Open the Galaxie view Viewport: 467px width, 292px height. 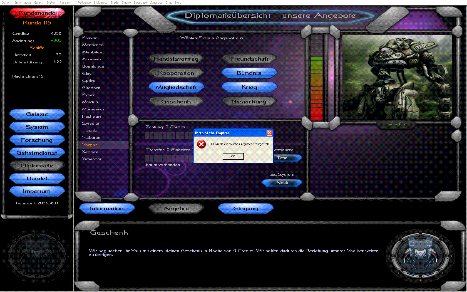click(x=37, y=114)
